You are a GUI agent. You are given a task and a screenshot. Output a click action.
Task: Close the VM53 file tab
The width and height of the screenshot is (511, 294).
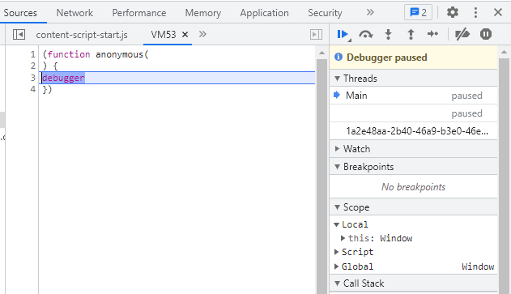pos(185,34)
